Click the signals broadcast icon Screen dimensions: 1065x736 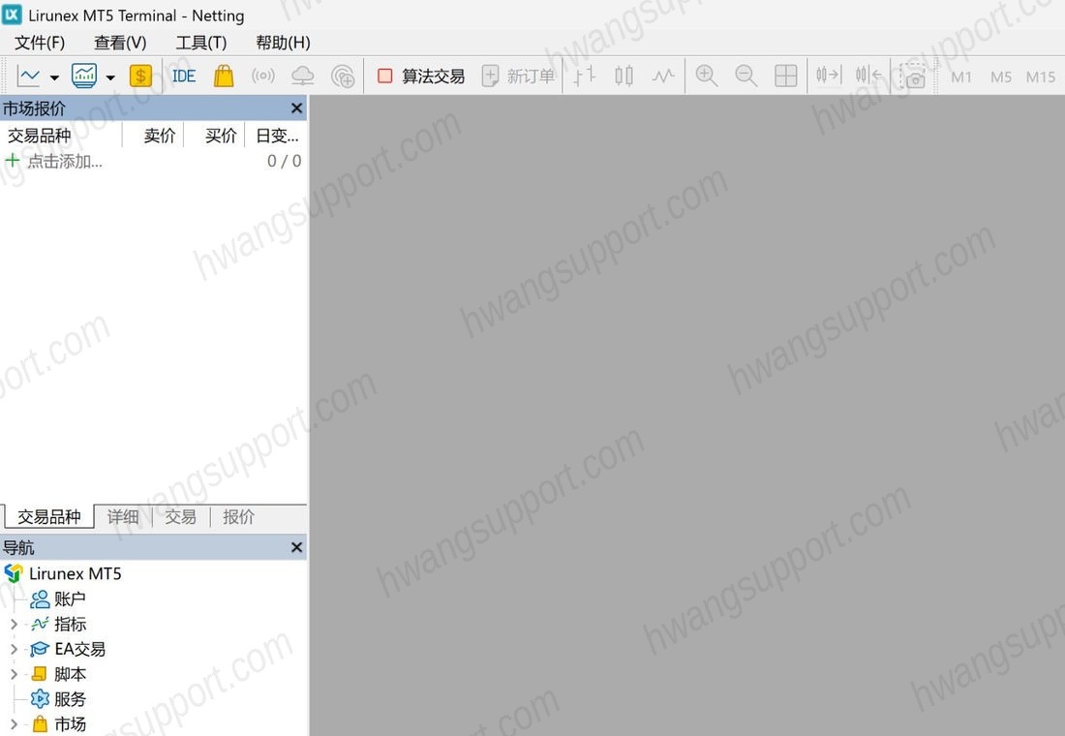(x=262, y=76)
